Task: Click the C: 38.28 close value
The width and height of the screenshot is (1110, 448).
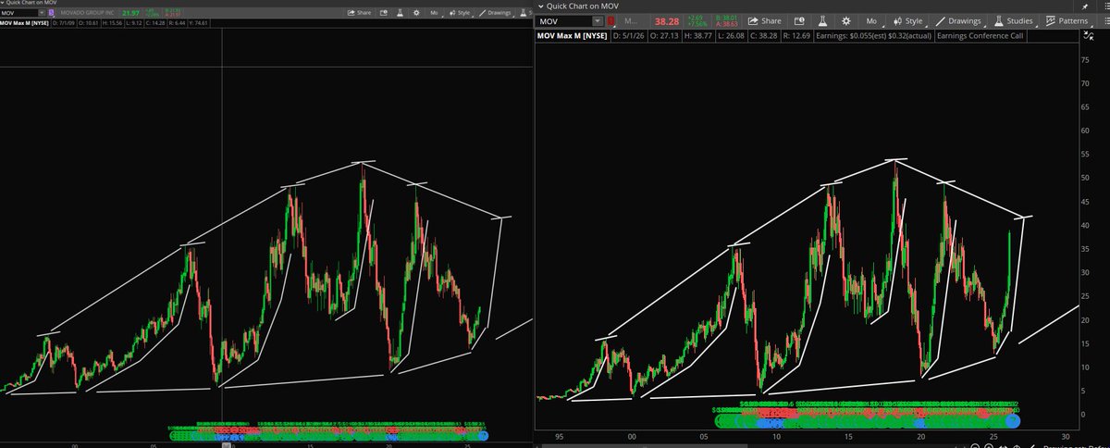Action: tap(765, 35)
